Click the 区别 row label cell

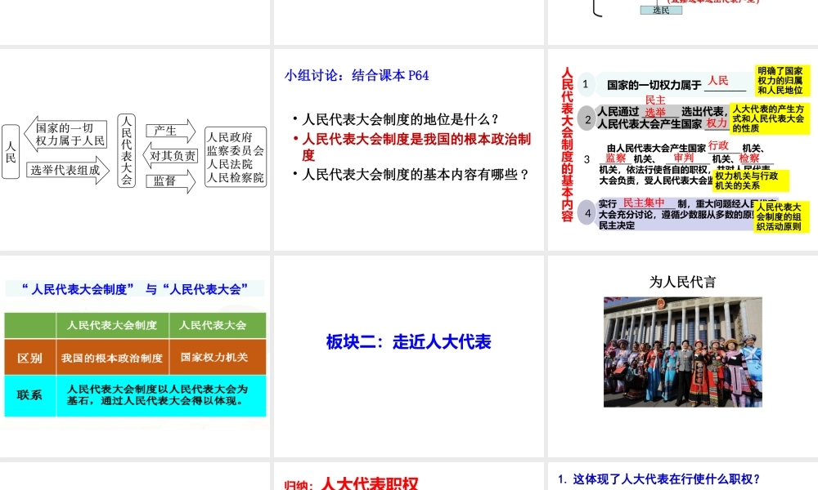[29, 357]
